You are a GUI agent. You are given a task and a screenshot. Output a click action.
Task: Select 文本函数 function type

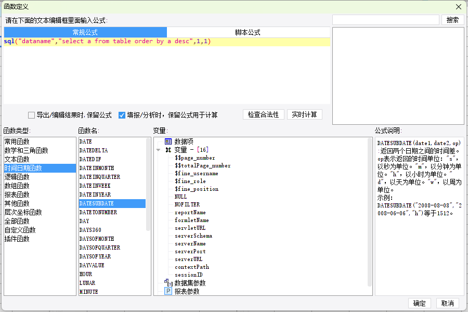40,159
